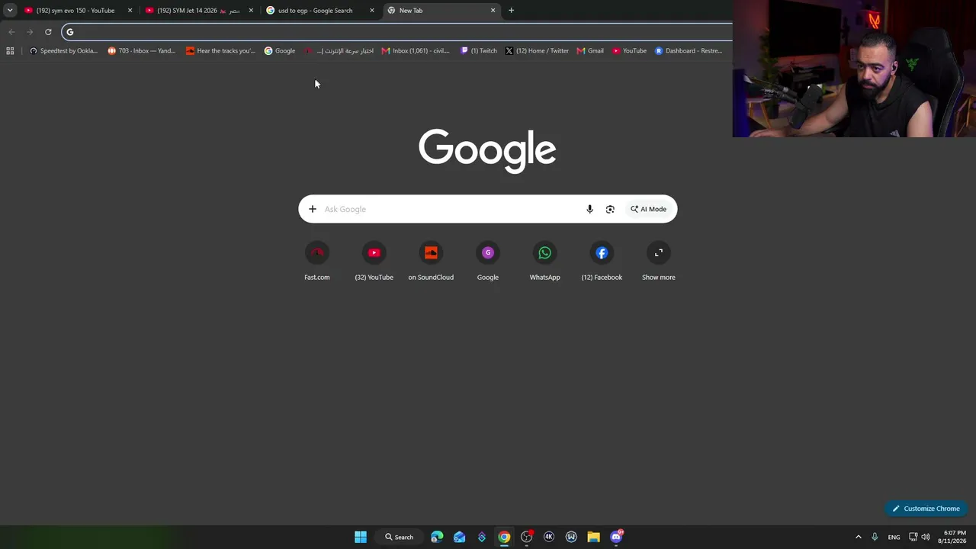Reload the current page
This screenshot has height=549, width=976.
[48, 31]
